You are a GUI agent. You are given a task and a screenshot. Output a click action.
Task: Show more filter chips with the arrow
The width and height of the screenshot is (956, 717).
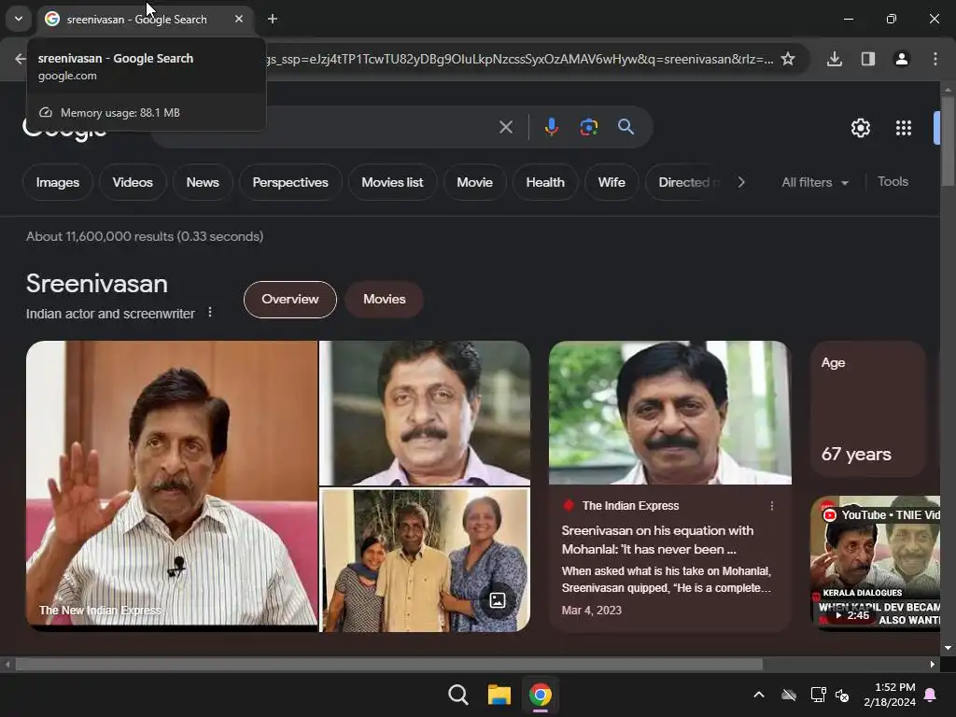(740, 182)
